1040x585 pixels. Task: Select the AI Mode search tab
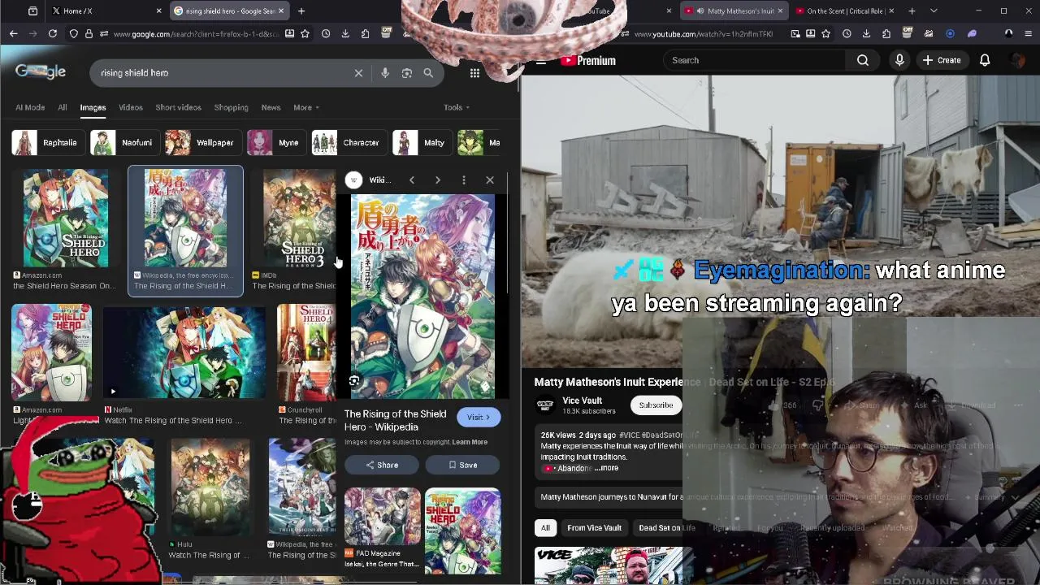pos(30,107)
